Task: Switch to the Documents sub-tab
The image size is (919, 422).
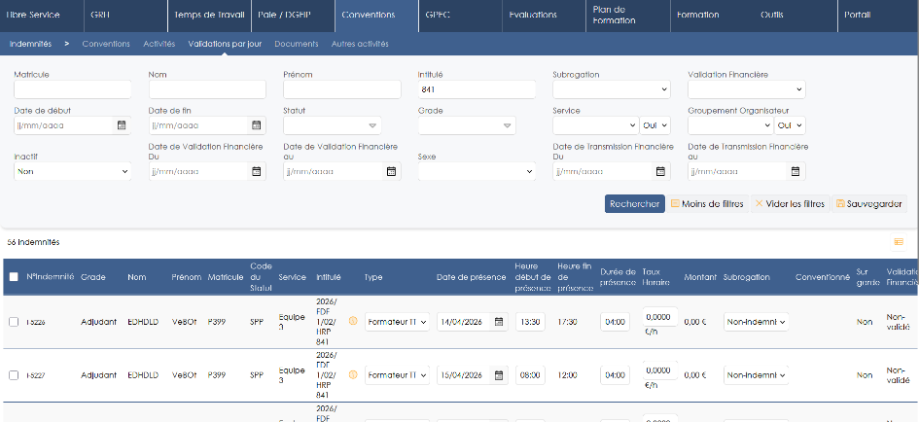Action: (297, 44)
